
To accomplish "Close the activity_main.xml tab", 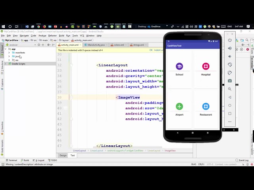I will (80, 45).
